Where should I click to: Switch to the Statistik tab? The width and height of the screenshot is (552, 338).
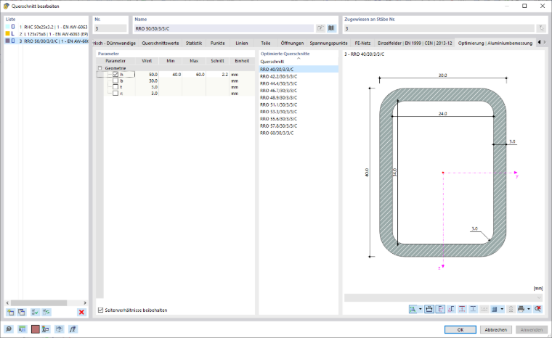point(194,43)
